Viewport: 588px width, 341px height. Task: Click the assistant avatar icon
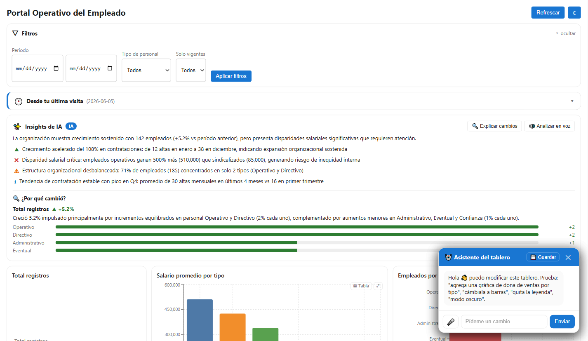pos(448,257)
